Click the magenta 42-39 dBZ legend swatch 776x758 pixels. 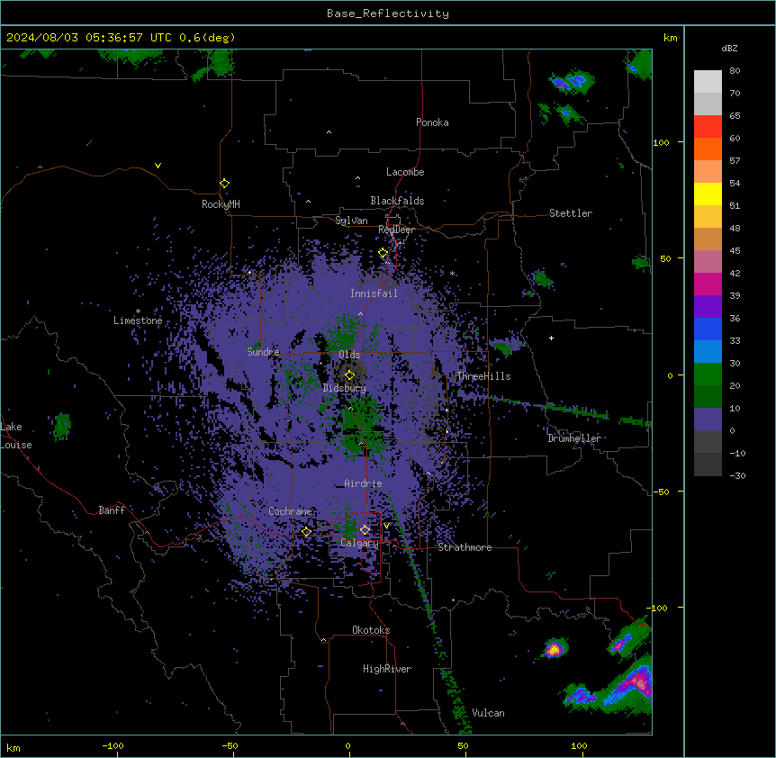(x=708, y=284)
